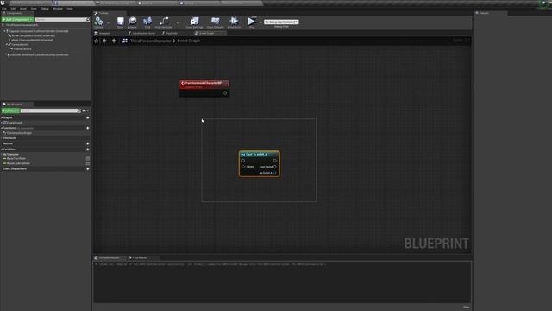The width and height of the screenshot is (552, 311).
Task: Open the Asset menu
Action: 23,8
